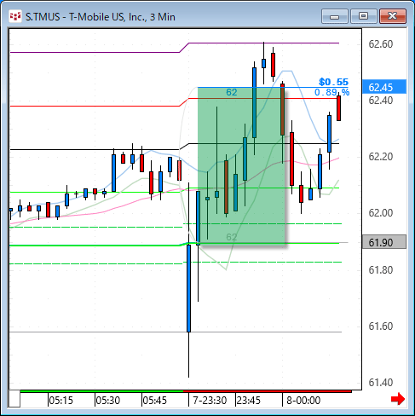The image size is (415, 416).
Task: Click the small white box at bottom-left corner
Action: click(14, 399)
